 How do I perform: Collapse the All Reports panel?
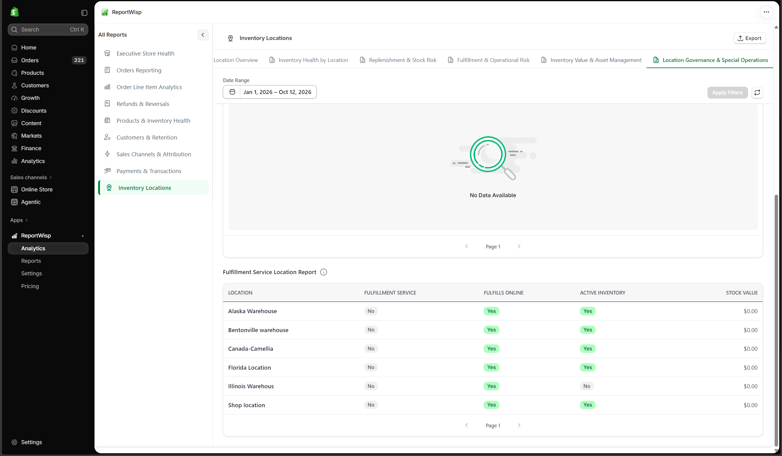click(x=203, y=35)
